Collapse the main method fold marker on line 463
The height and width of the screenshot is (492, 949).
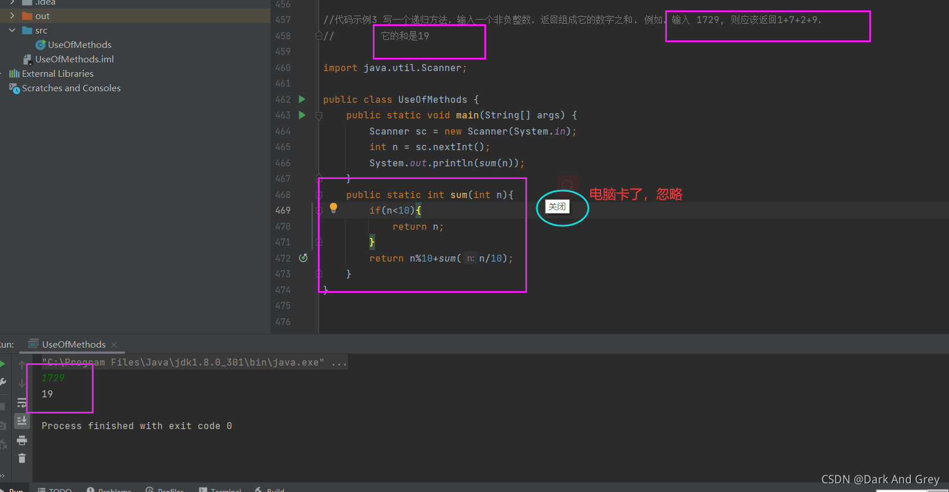tap(319, 115)
